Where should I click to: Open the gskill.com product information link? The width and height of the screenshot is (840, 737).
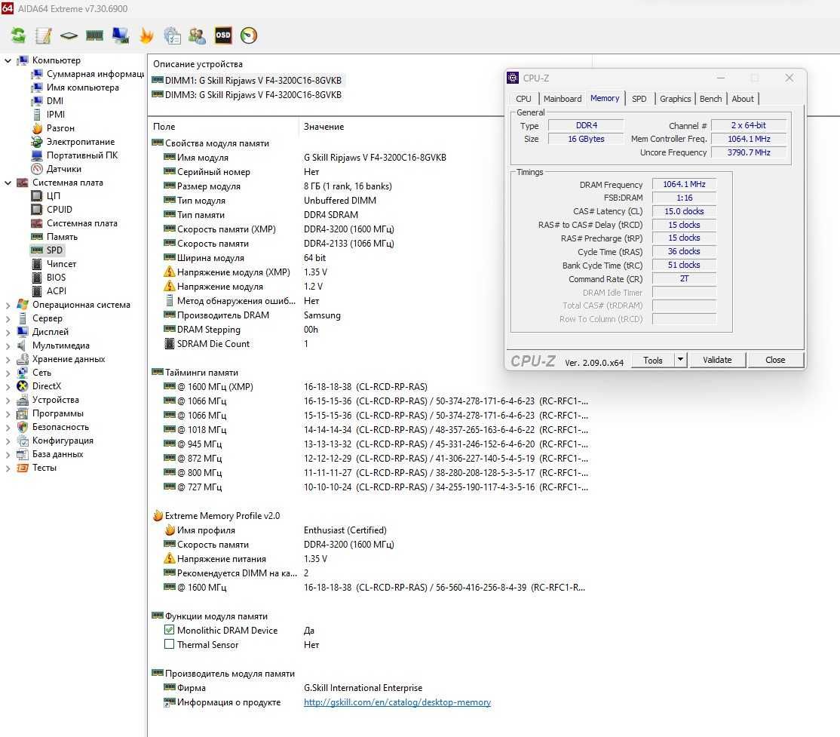[x=397, y=702]
